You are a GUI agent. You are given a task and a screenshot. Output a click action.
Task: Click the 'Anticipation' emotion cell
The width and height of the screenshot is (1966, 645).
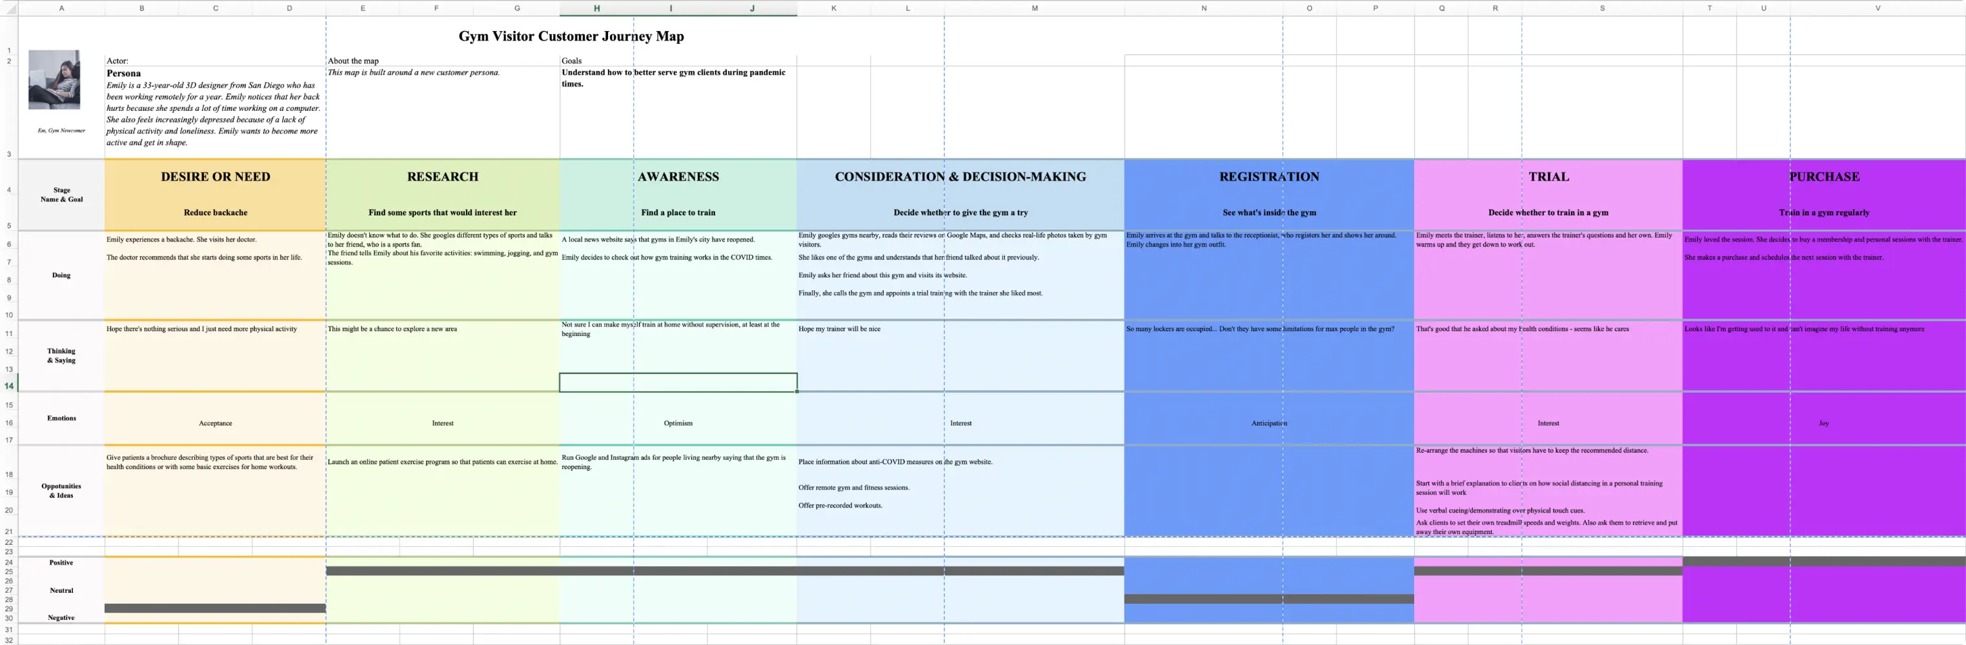pyautogui.click(x=1269, y=423)
